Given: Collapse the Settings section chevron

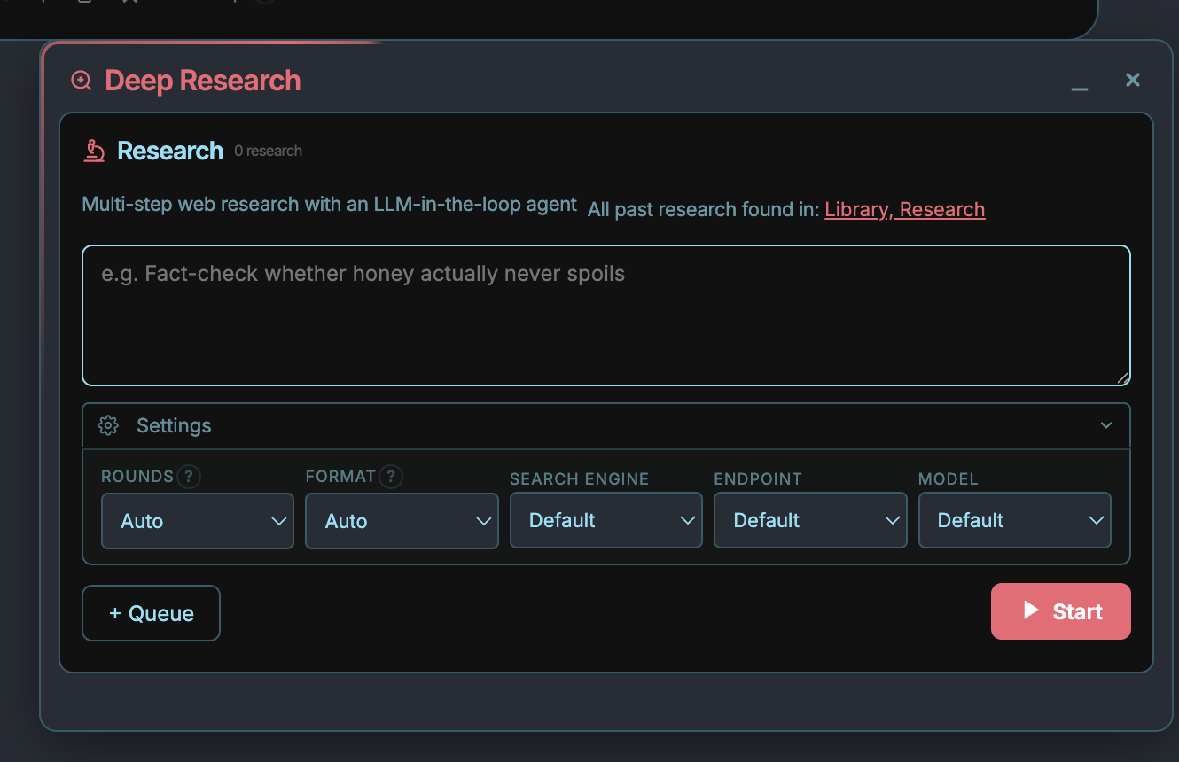Looking at the screenshot, I should (1106, 425).
